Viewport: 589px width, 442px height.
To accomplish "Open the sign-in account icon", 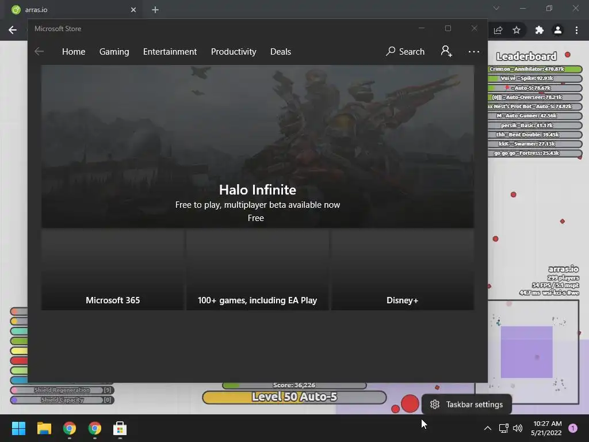I will pyautogui.click(x=446, y=51).
